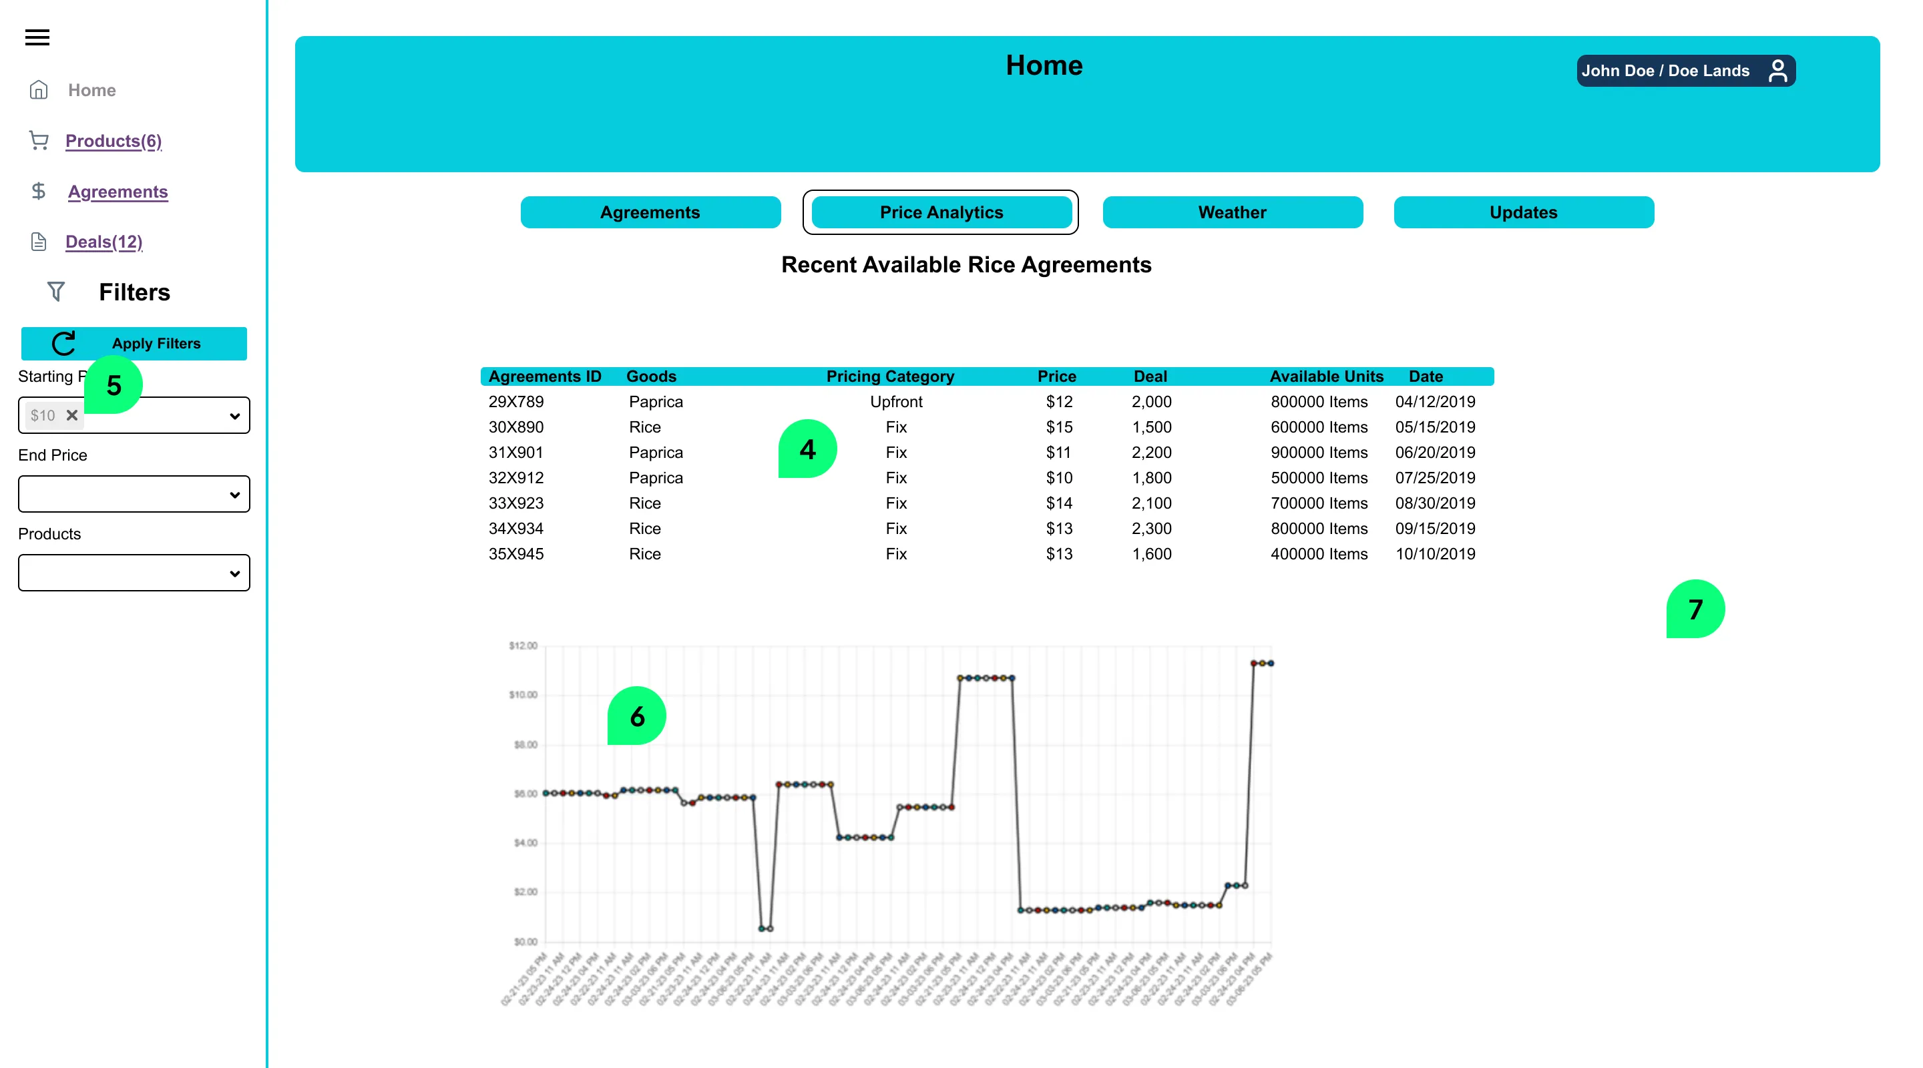Select the Price Analytics tab
The width and height of the screenshot is (1923, 1068).
tap(941, 213)
